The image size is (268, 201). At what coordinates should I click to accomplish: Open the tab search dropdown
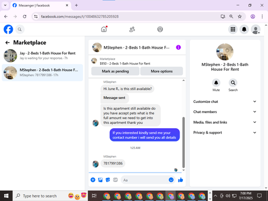(5, 5)
